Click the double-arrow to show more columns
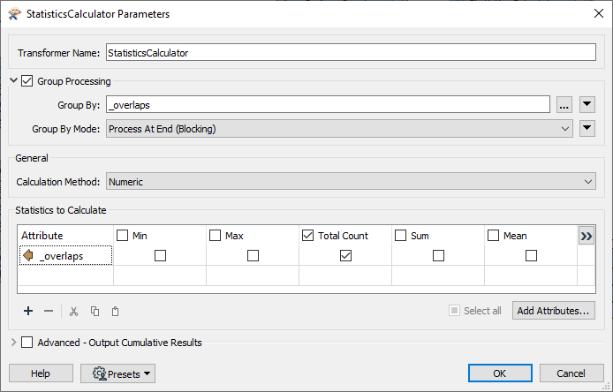 pos(587,236)
